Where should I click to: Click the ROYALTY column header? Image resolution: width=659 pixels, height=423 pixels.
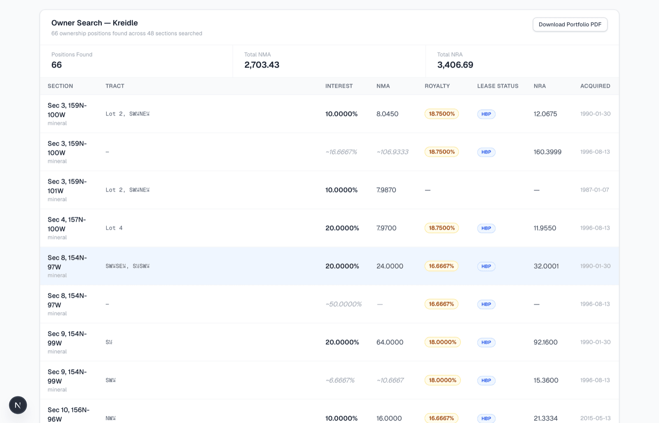[437, 86]
